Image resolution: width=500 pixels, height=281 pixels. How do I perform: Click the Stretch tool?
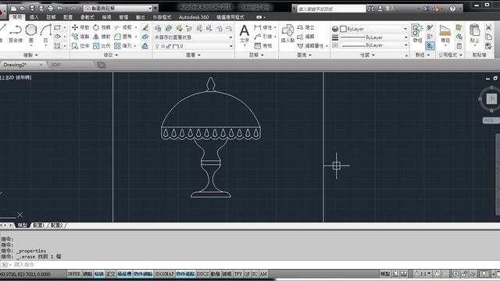point(80,46)
